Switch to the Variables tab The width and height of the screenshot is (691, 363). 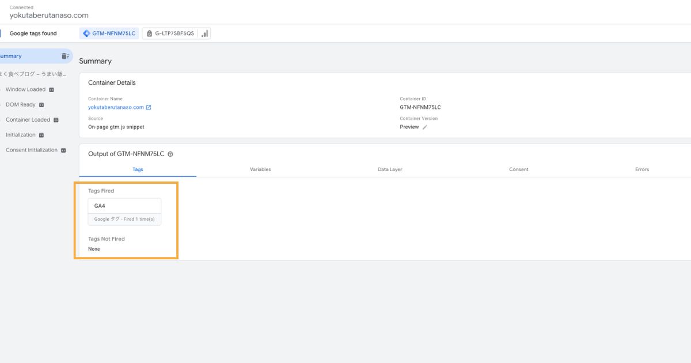pyautogui.click(x=260, y=169)
